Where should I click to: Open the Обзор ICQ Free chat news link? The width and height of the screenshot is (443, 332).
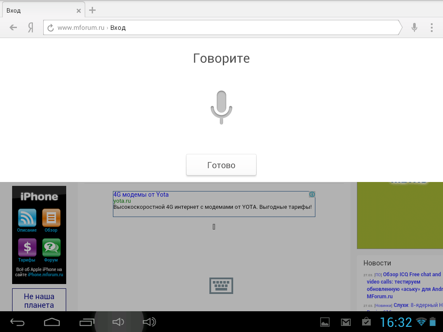coord(411,275)
